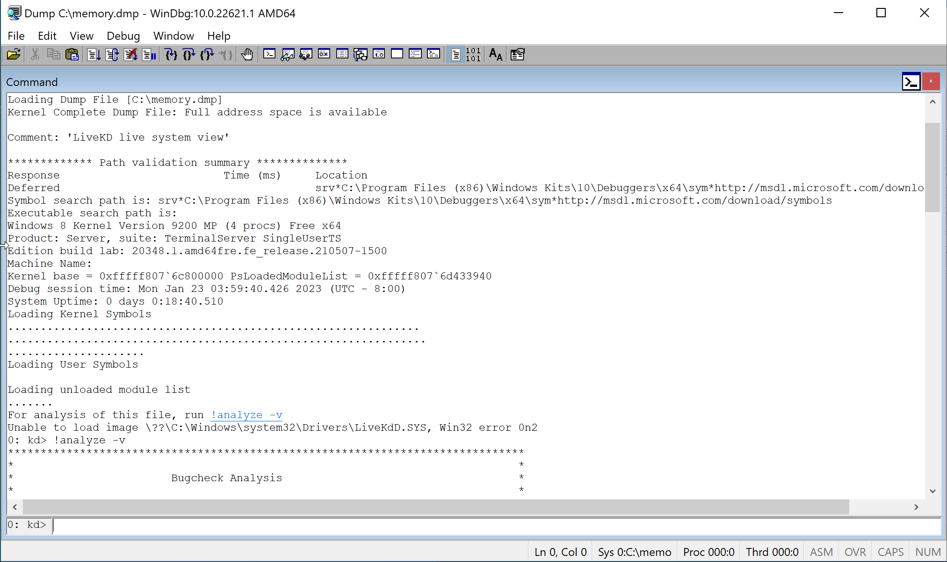Click the 'System Uptime' output line
The image size is (947, 562).
tap(115, 301)
